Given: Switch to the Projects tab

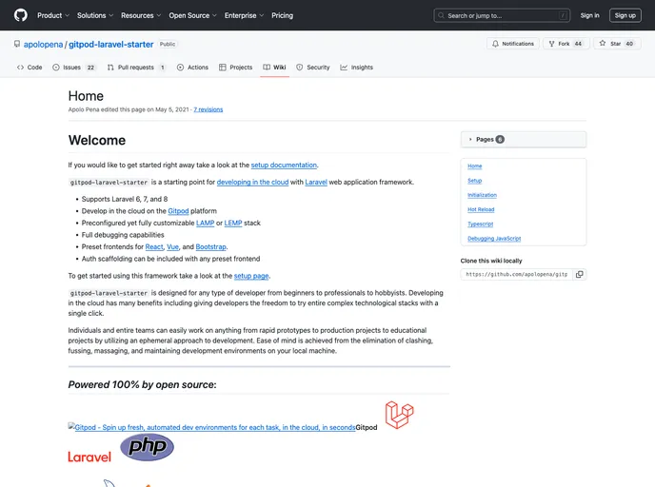Looking at the screenshot, I should pyautogui.click(x=235, y=68).
